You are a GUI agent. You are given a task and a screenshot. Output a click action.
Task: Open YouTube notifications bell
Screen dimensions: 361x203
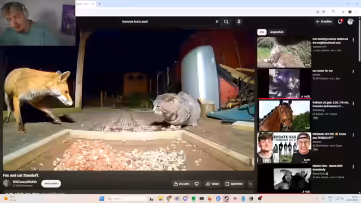point(340,21)
